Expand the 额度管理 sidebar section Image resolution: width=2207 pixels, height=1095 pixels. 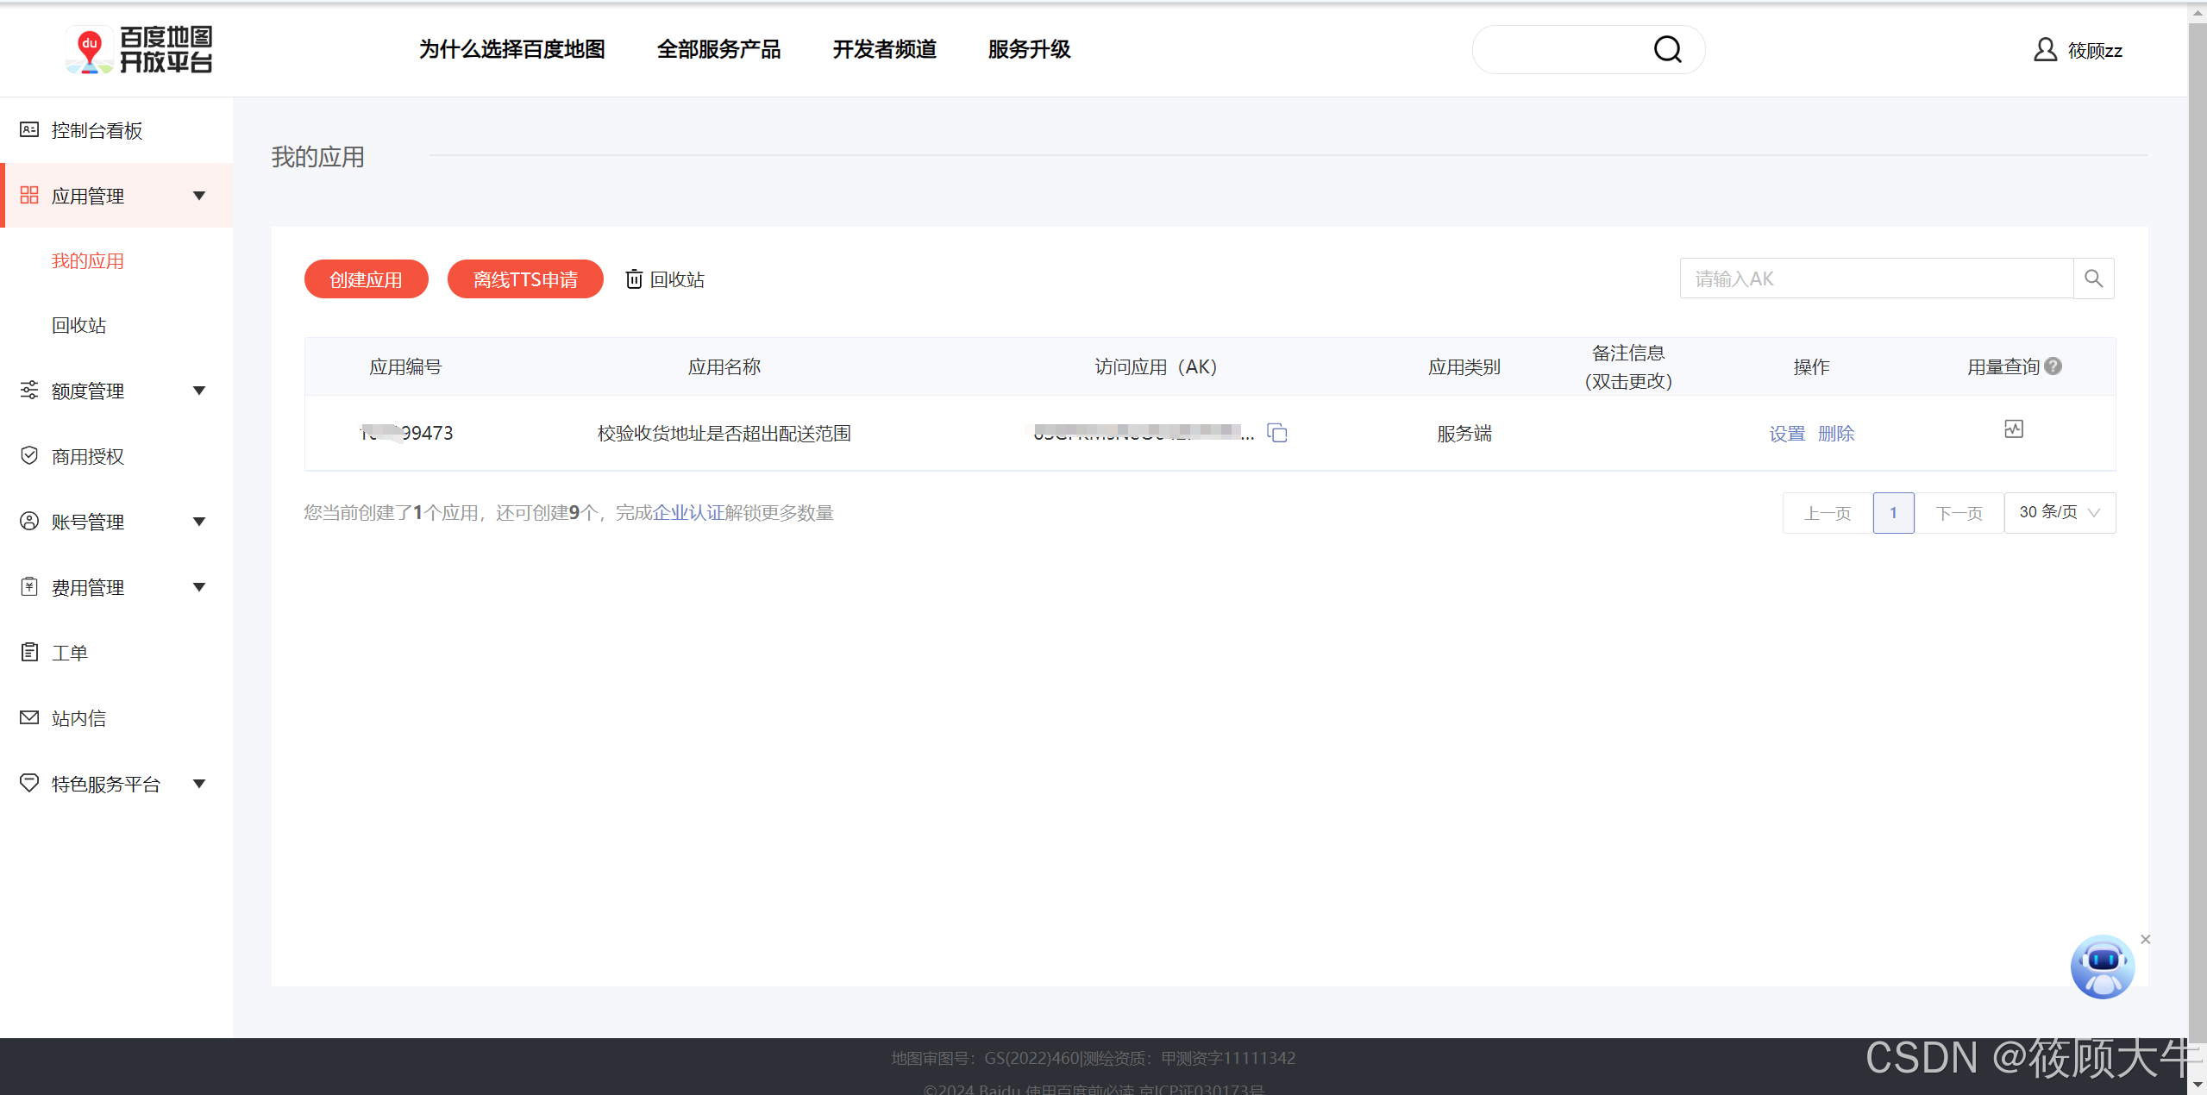[x=199, y=391]
